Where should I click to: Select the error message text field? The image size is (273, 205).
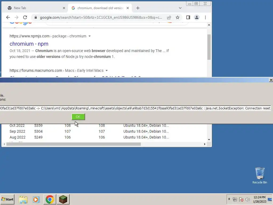[135, 108]
